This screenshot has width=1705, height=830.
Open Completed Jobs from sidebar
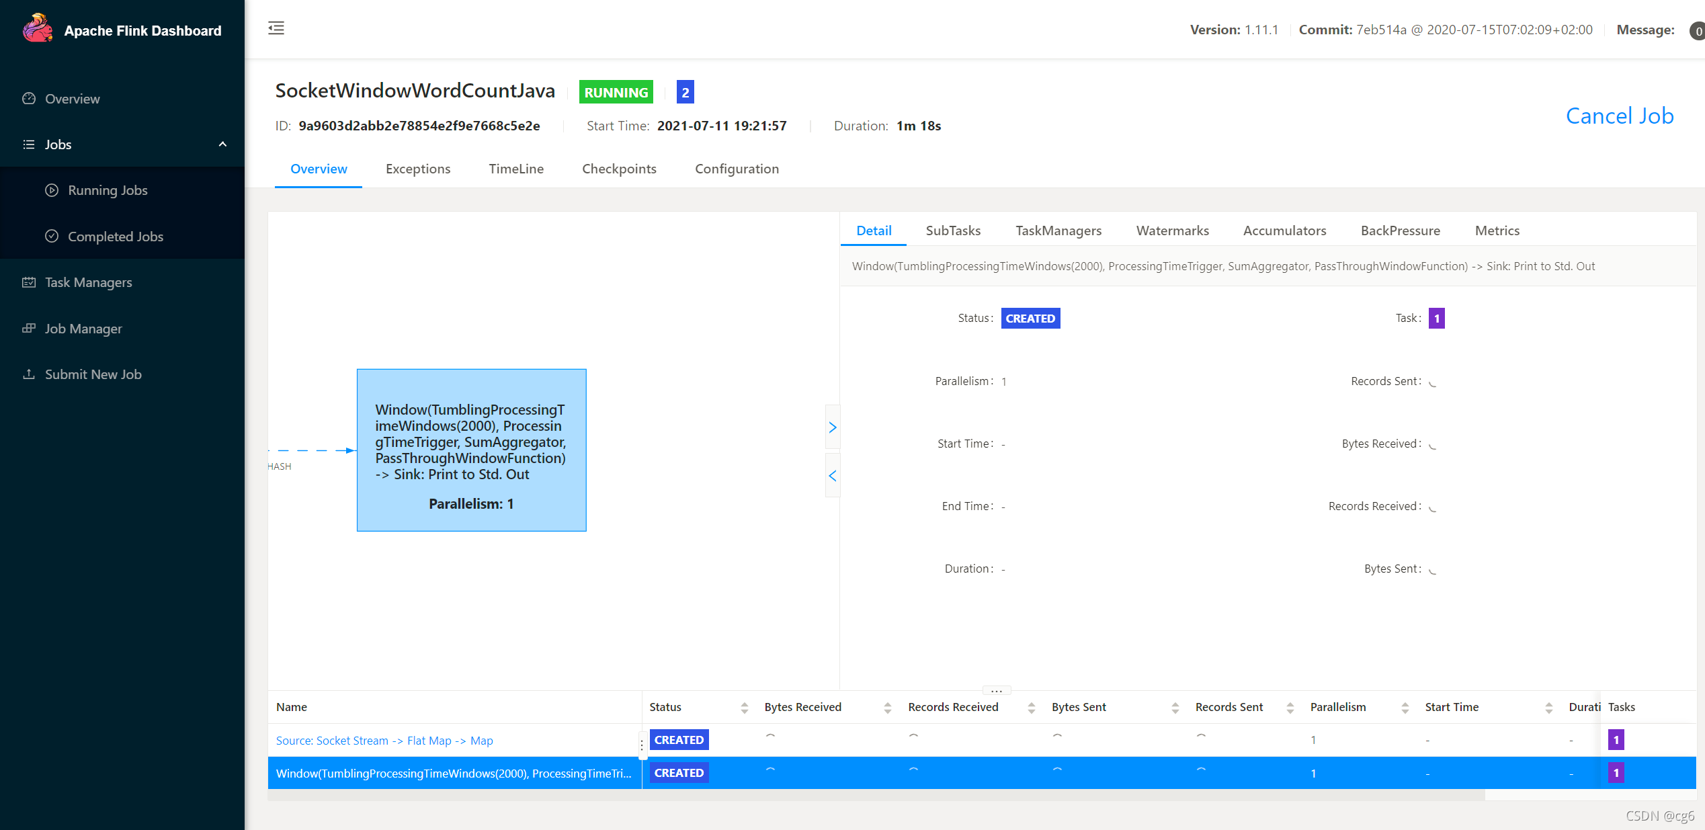[x=115, y=237]
